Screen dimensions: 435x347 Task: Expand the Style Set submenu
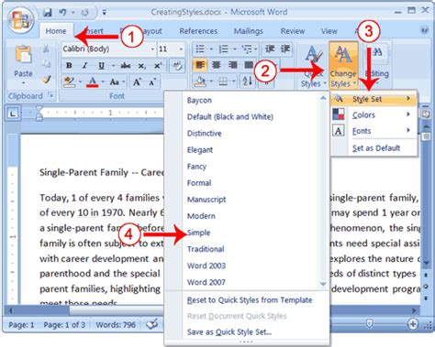pyautogui.click(x=374, y=99)
